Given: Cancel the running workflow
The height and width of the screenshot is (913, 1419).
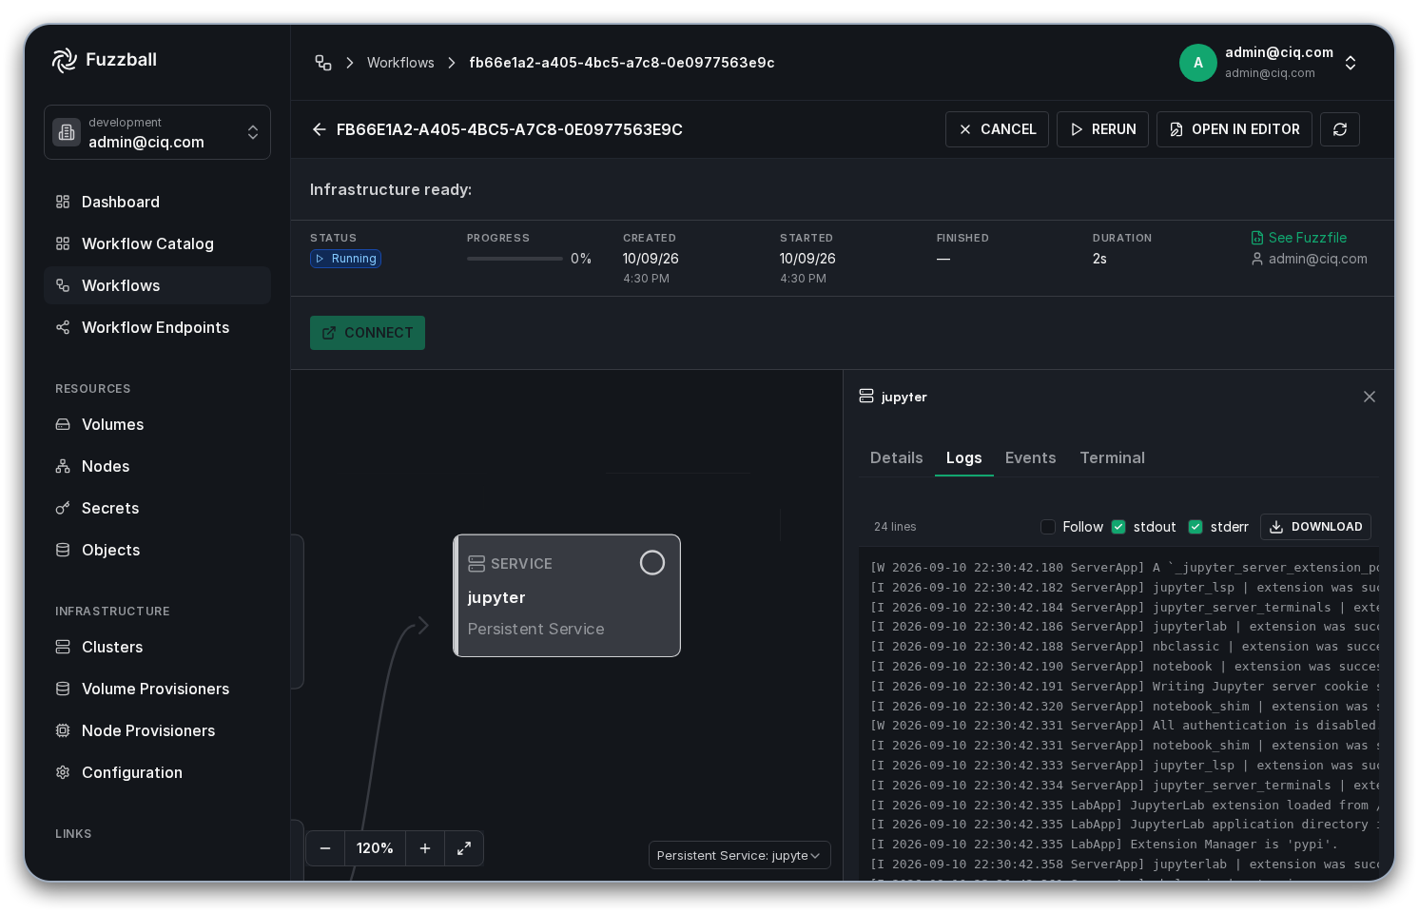Looking at the screenshot, I should 997,129.
